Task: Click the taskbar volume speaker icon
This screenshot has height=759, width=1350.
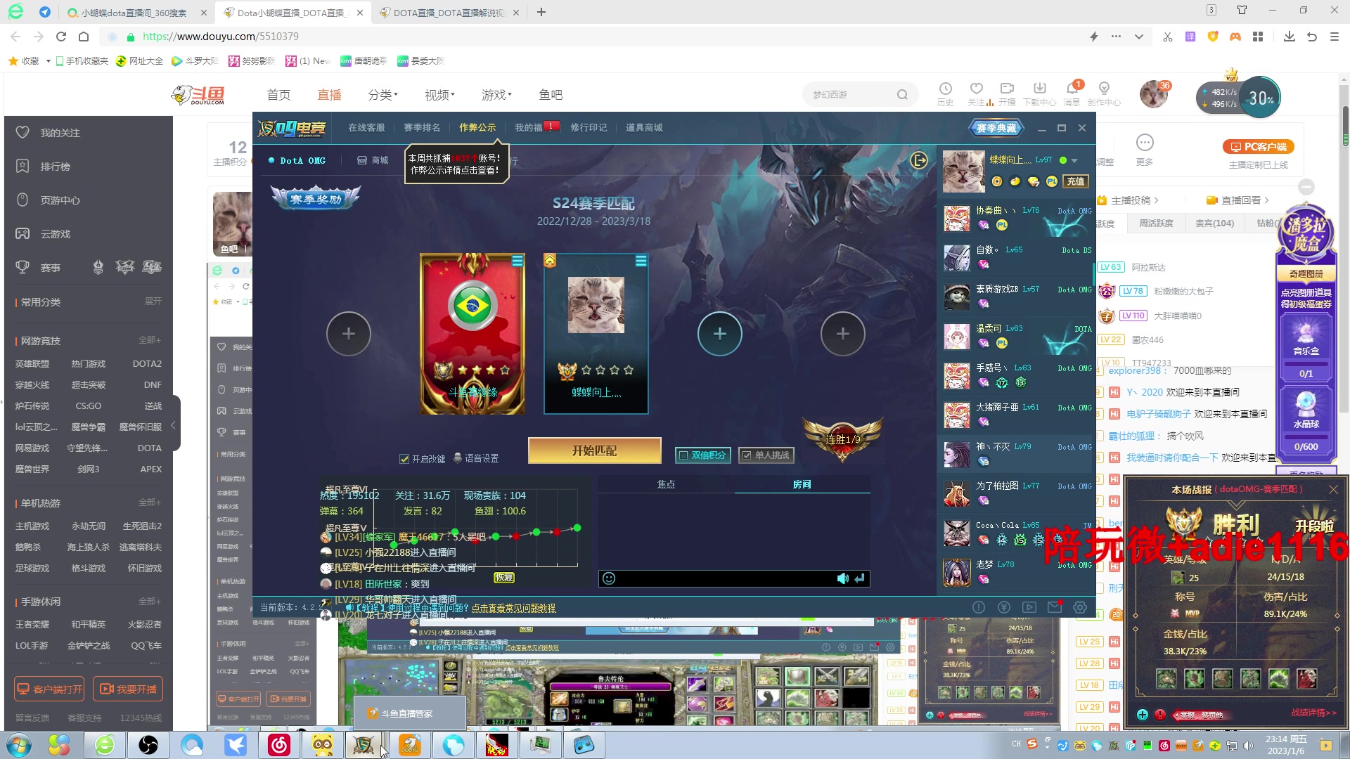Action: 1248,746
